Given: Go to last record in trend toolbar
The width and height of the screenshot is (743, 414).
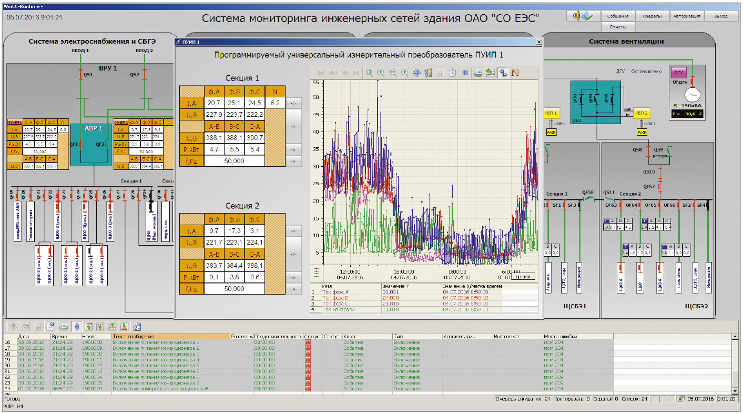Looking at the screenshot, I should coord(356,73).
